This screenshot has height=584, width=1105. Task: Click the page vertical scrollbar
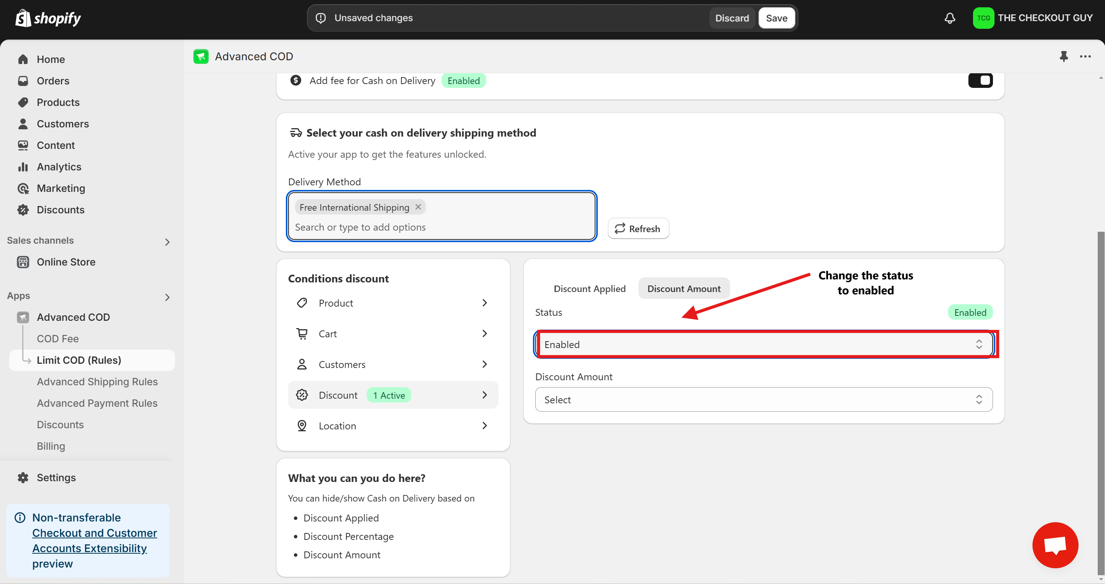pos(1101,403)
